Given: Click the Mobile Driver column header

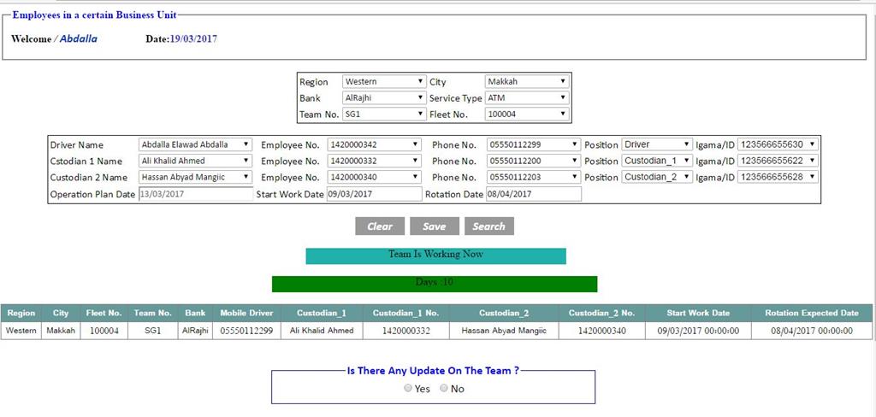Looking at the screenshot, I should coord(246,313).
